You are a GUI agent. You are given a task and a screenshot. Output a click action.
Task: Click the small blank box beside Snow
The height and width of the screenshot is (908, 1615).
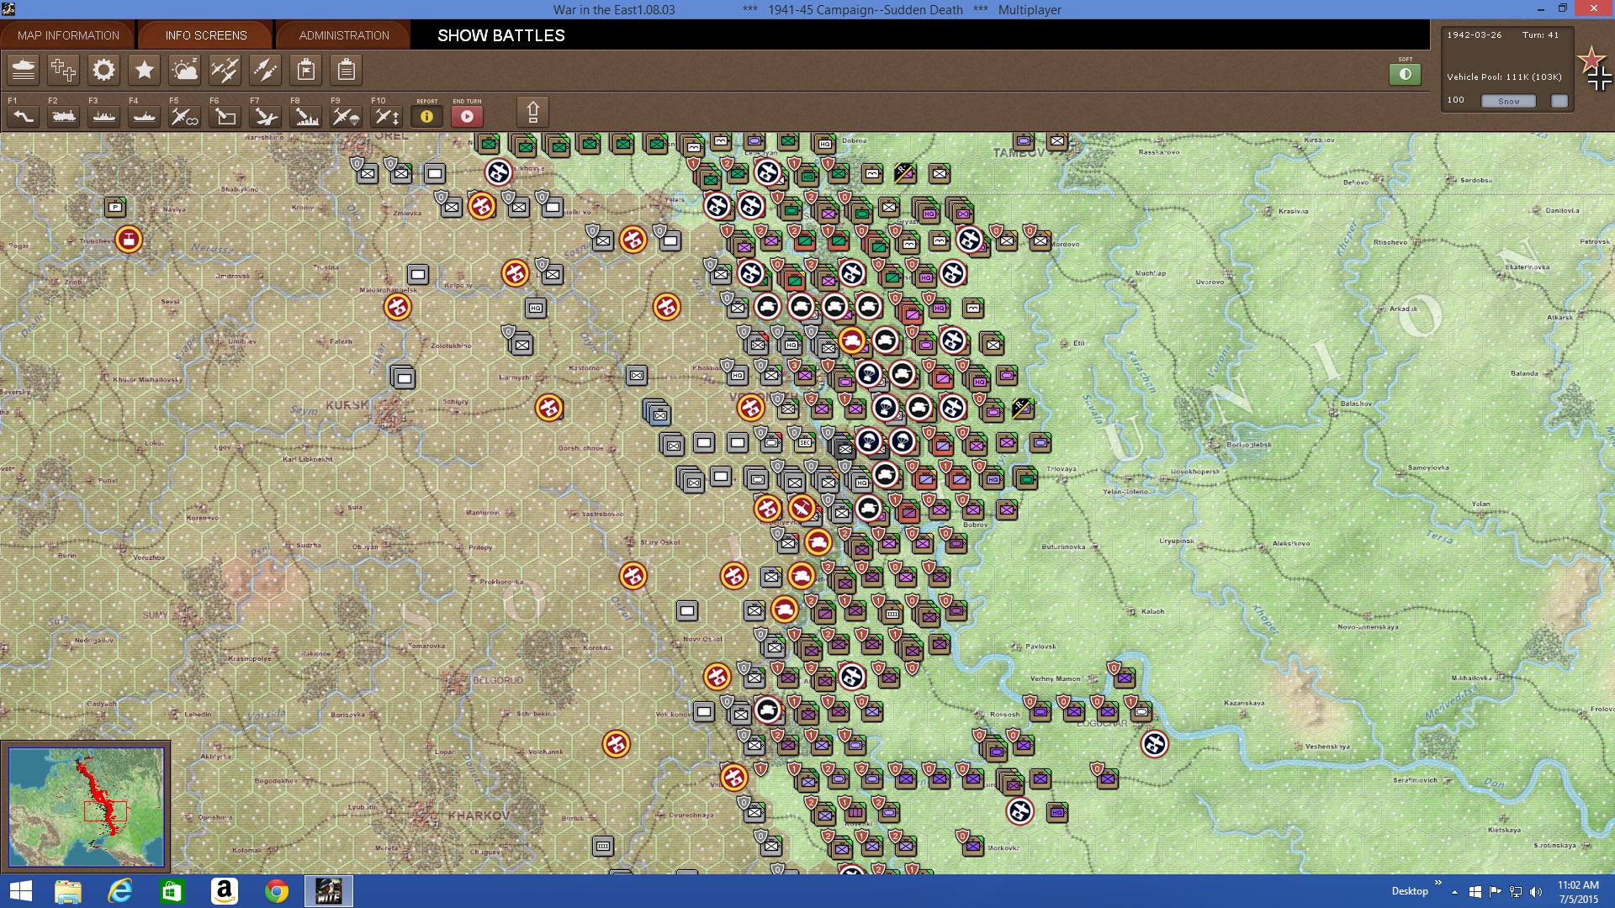[1559, 101]
